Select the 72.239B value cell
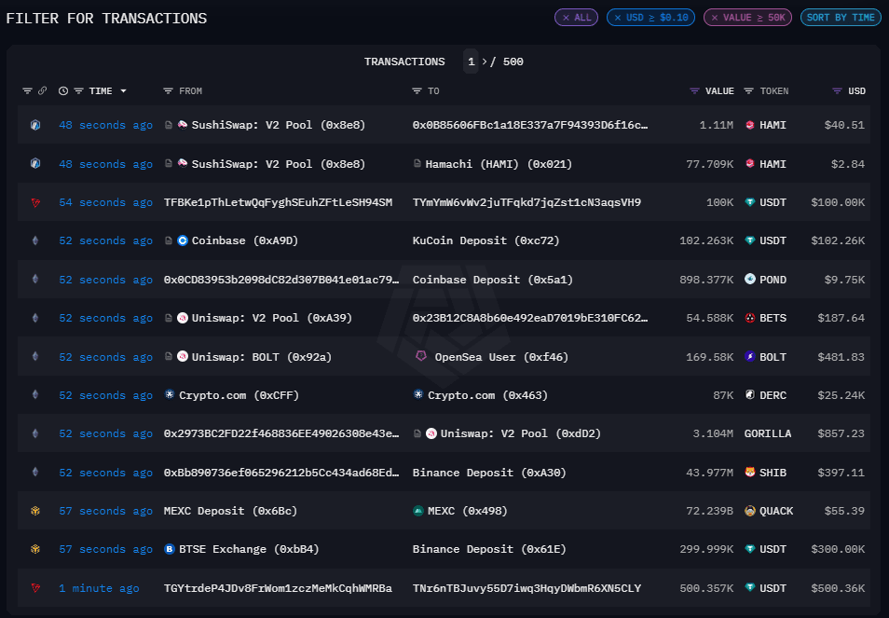Image resolution: width=889 pixels, height=618 pixels. tap(709, 511)
